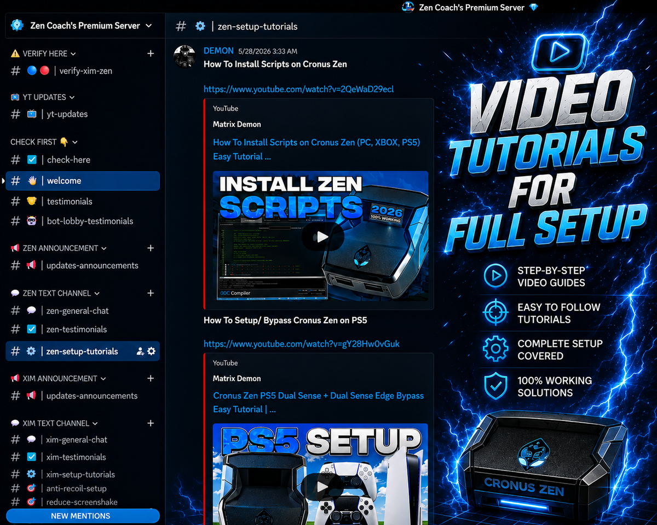Go to the zen-general-chat channel
This screenshot has height=525, width=657.
[x=83, y=311]
